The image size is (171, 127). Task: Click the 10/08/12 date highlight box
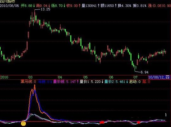159,77
